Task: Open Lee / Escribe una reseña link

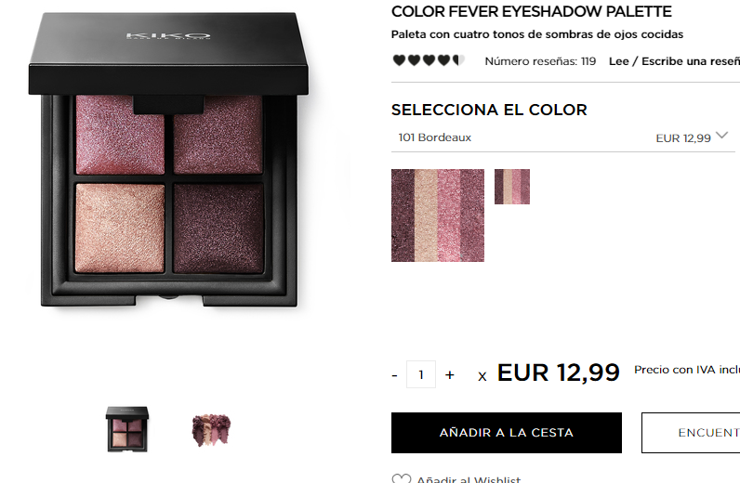Action: 674,61
